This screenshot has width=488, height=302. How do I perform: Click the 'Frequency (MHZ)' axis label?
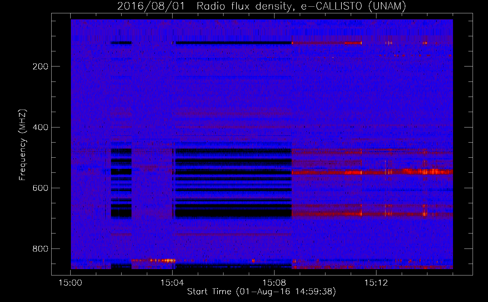23,145
